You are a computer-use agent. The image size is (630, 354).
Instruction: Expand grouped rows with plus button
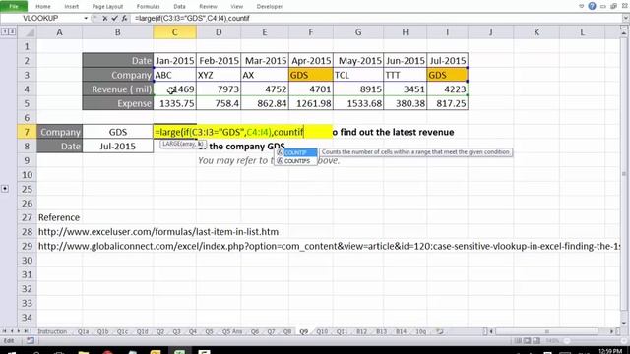pyautogui.click(x=5, y=188)
